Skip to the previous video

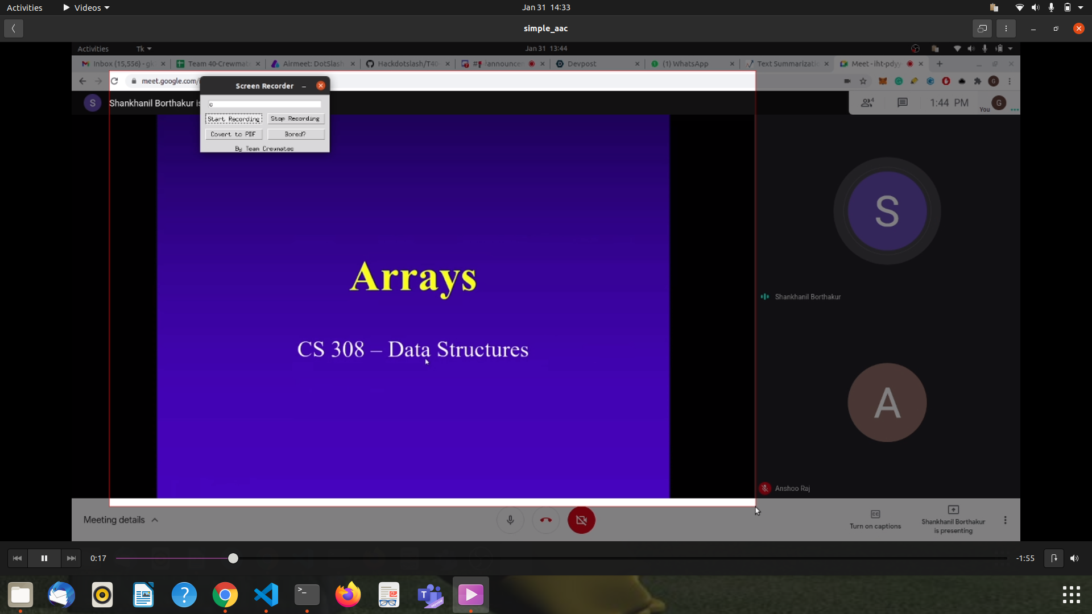click(17, 558)
